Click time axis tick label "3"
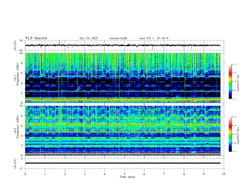 (85, 174)
